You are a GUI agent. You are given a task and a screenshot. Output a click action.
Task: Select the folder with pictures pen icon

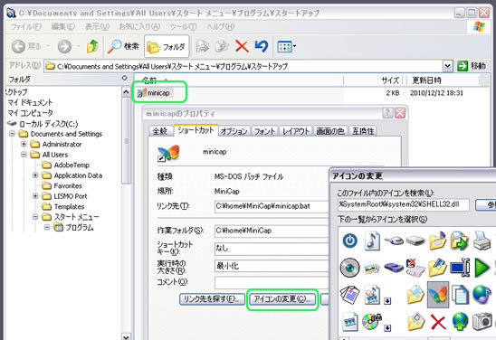(437, 268)
